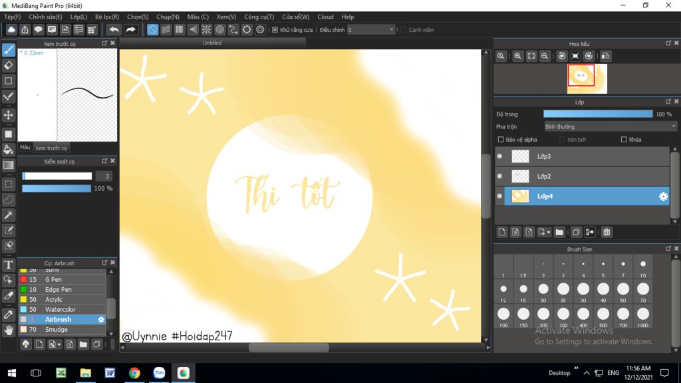Image resolution: width=681 pixels, height=383 pixels.
Task: Delete layer with the trash icon
Action: click(607, 232)
